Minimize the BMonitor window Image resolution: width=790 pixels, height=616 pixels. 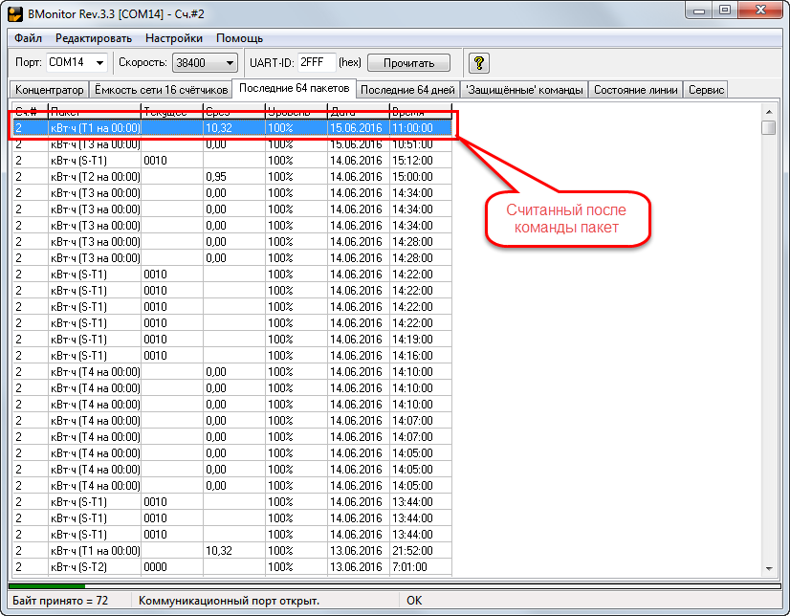(699, 11)
